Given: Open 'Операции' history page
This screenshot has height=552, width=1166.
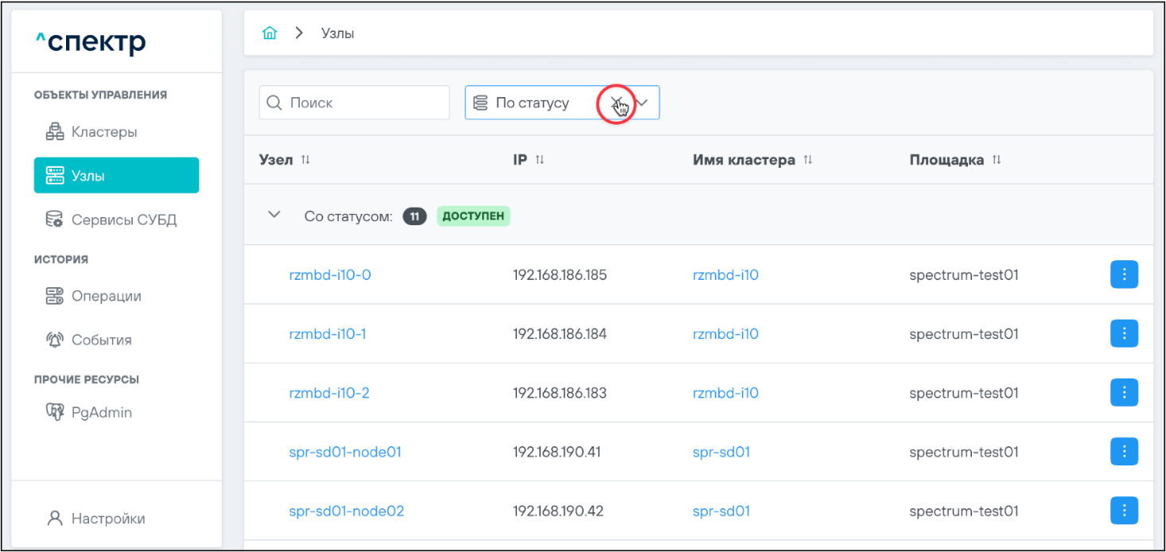Looking at the screenshot, I should click(106, 296).
